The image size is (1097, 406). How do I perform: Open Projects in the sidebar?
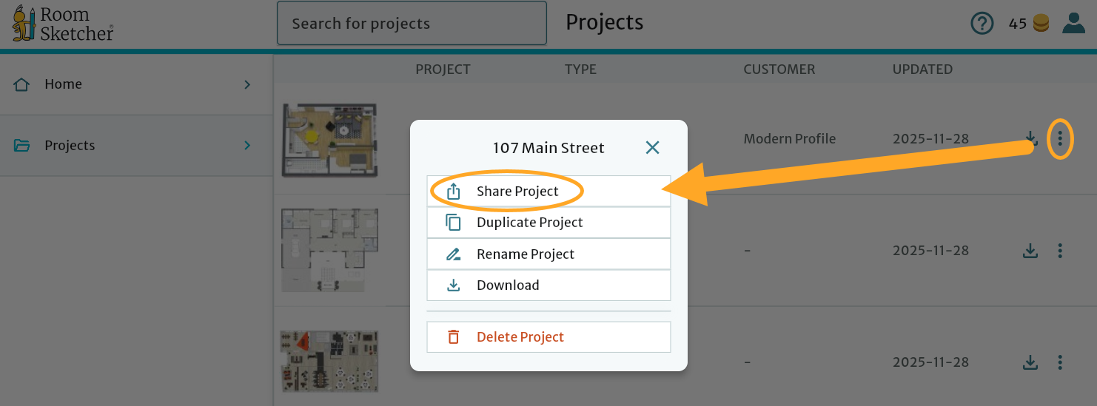[136, 146]
